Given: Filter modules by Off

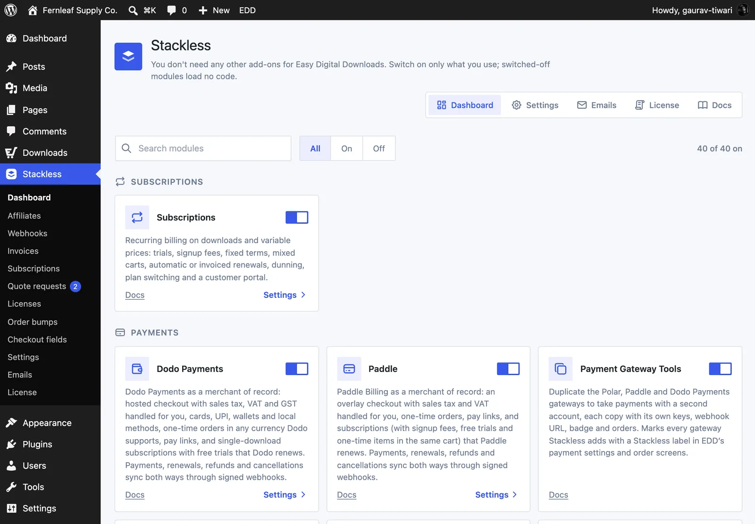Looking at the screenshot, I should pos(379,148).
